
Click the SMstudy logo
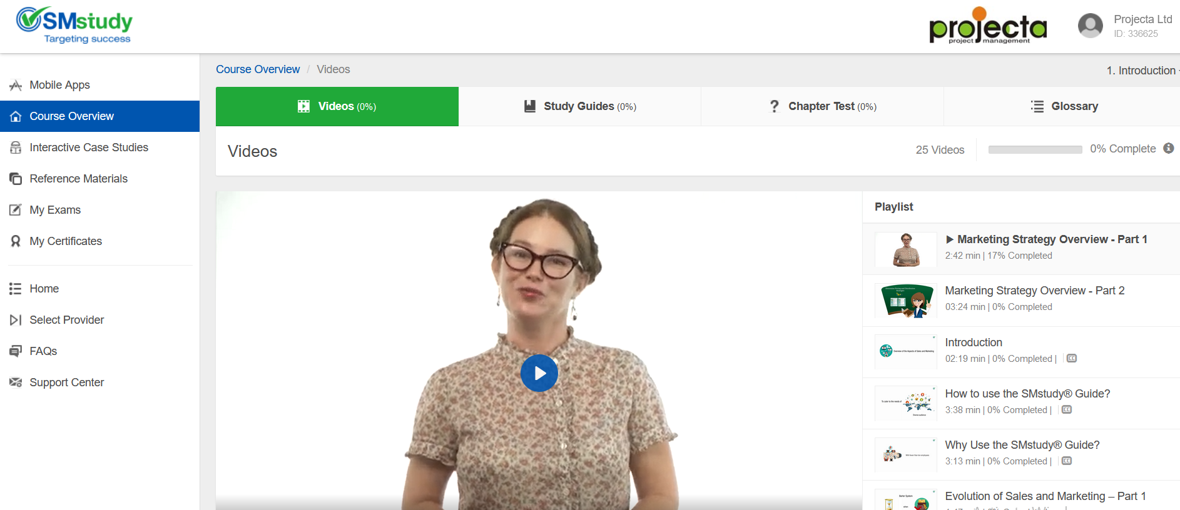[74, 26]
